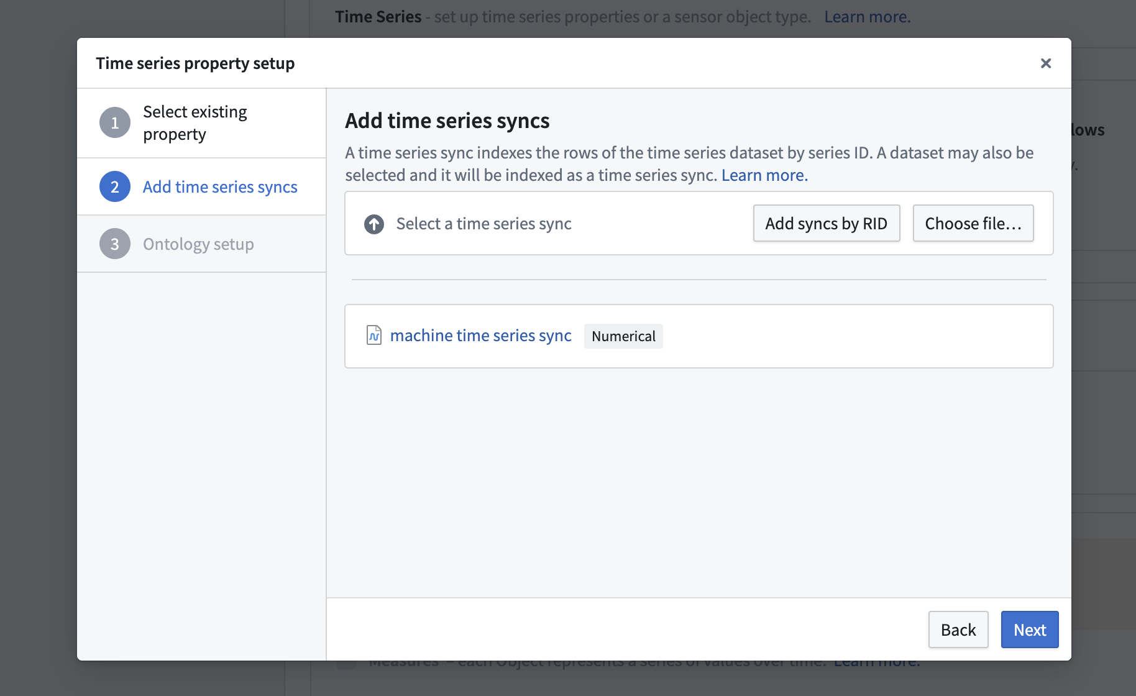Click the upload arrow icon
Screen dimensions: 1136x696
point(374,224)
